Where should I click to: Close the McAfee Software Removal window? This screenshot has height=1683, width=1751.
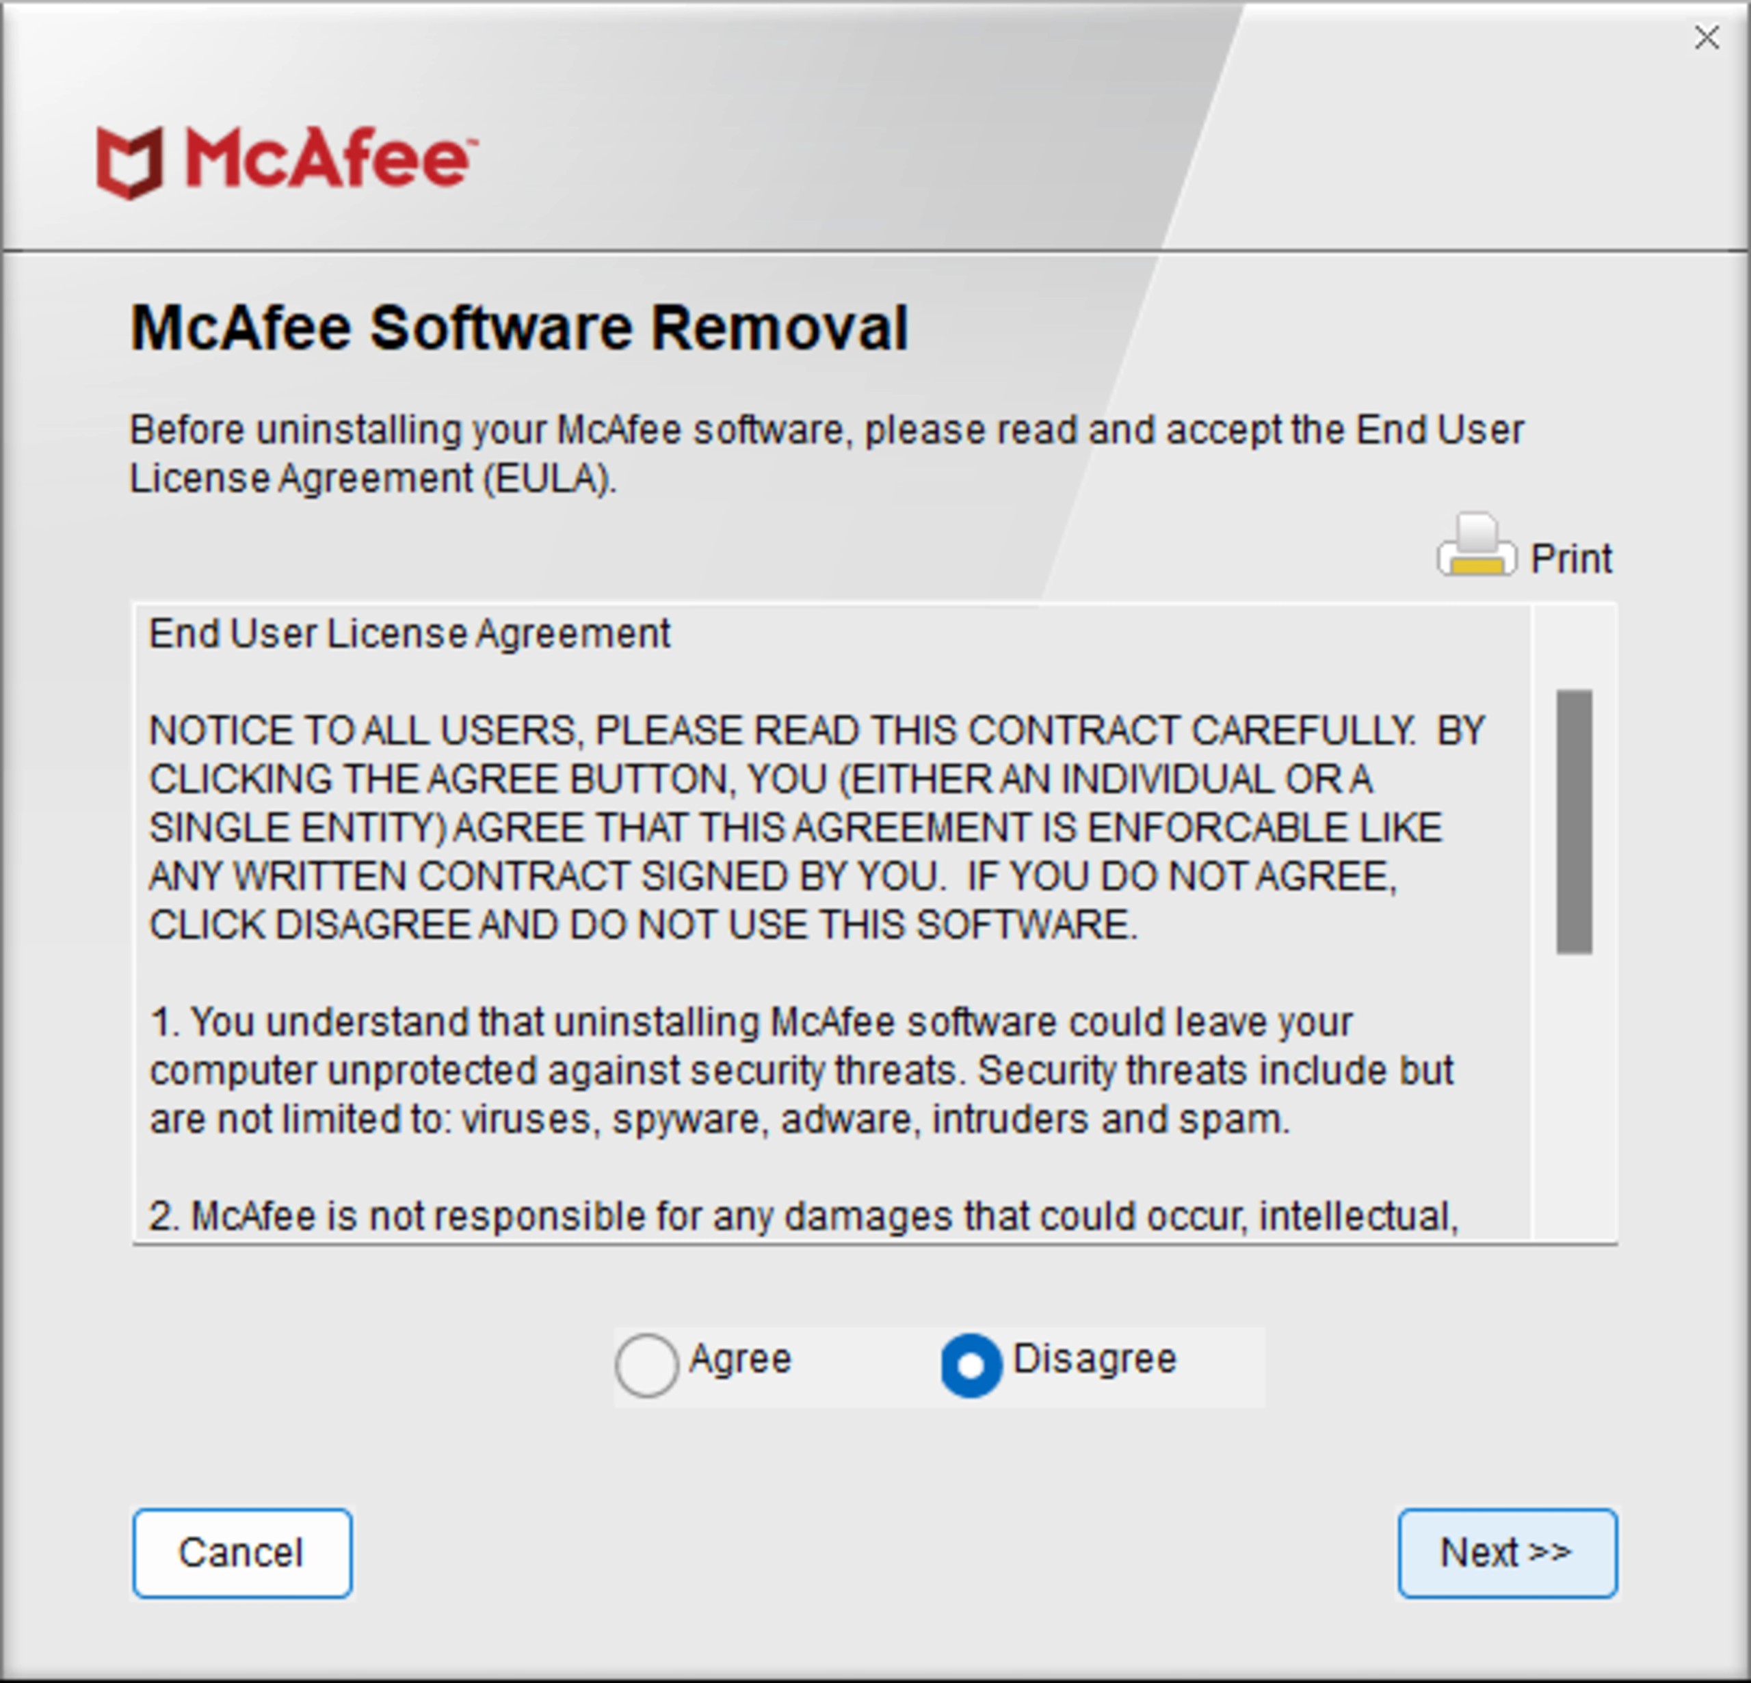click(x=1707, y=38)
